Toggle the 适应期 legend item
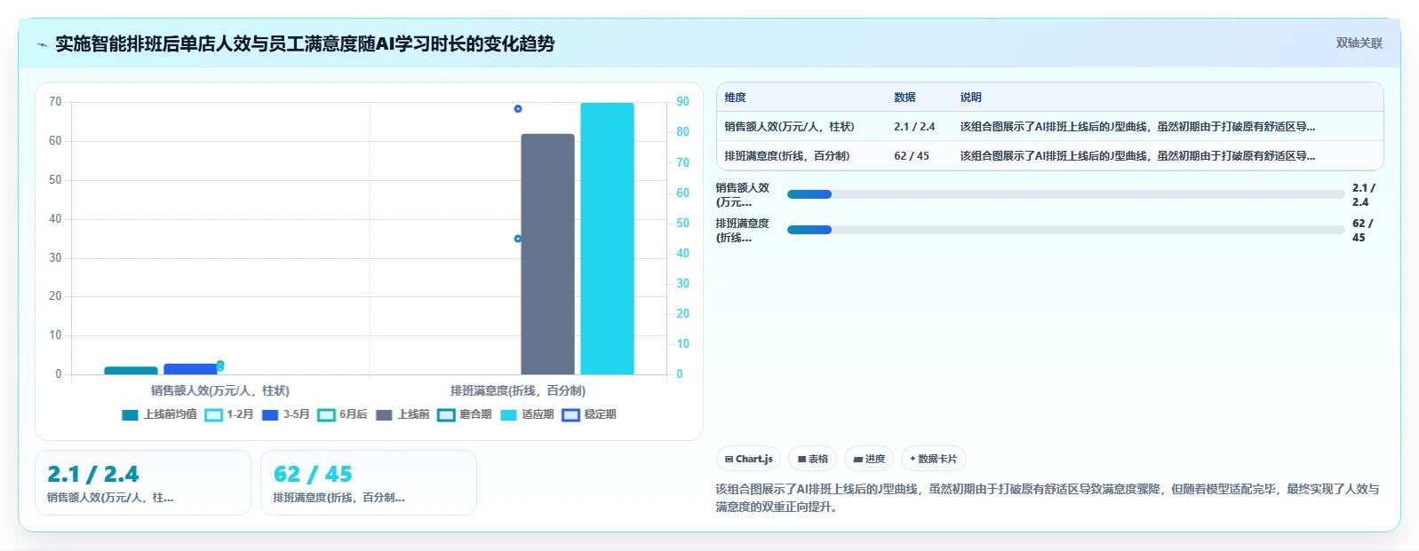Screen dimensions: 1419x551 (527, 414)
